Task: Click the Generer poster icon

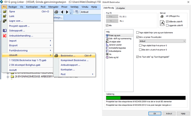Action: pyautogui.click(x=107, y=45)
